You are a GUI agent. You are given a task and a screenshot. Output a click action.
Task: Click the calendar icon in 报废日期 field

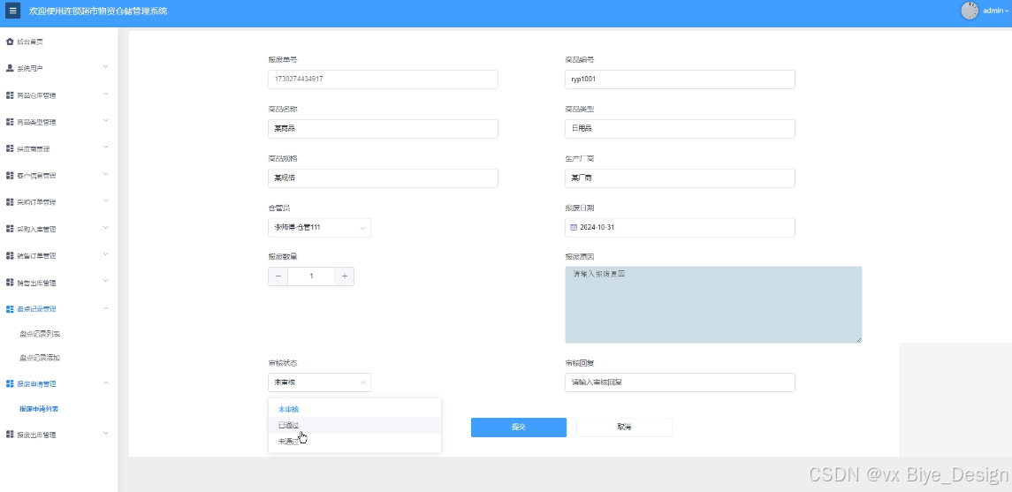click(x=573, y=228)
